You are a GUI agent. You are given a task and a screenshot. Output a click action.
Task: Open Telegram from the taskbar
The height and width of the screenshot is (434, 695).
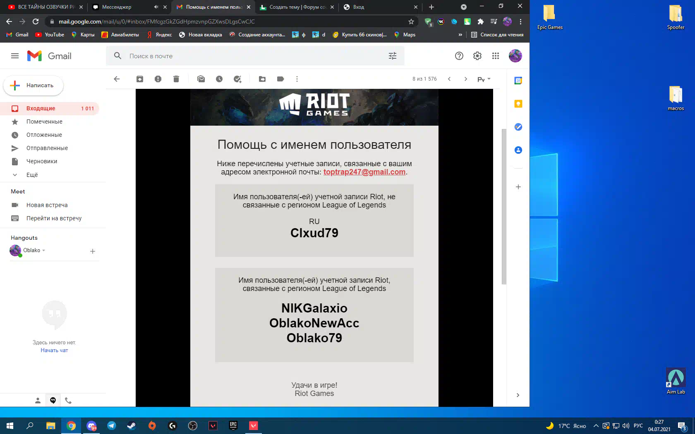click(112, 426)
